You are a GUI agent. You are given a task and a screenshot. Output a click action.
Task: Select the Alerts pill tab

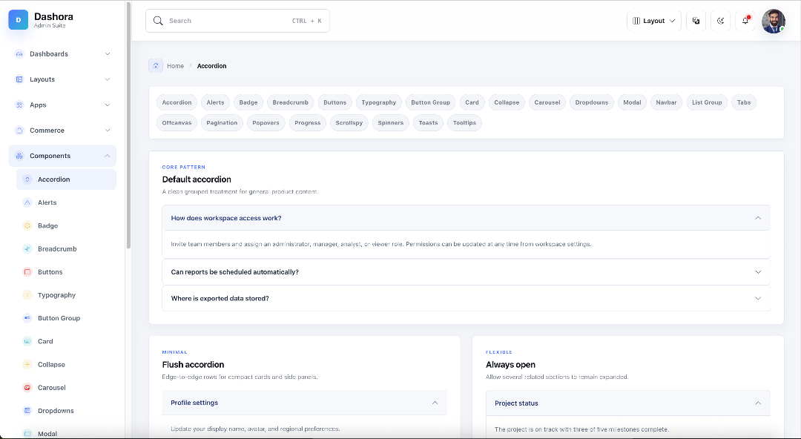[x=215, y=102]
